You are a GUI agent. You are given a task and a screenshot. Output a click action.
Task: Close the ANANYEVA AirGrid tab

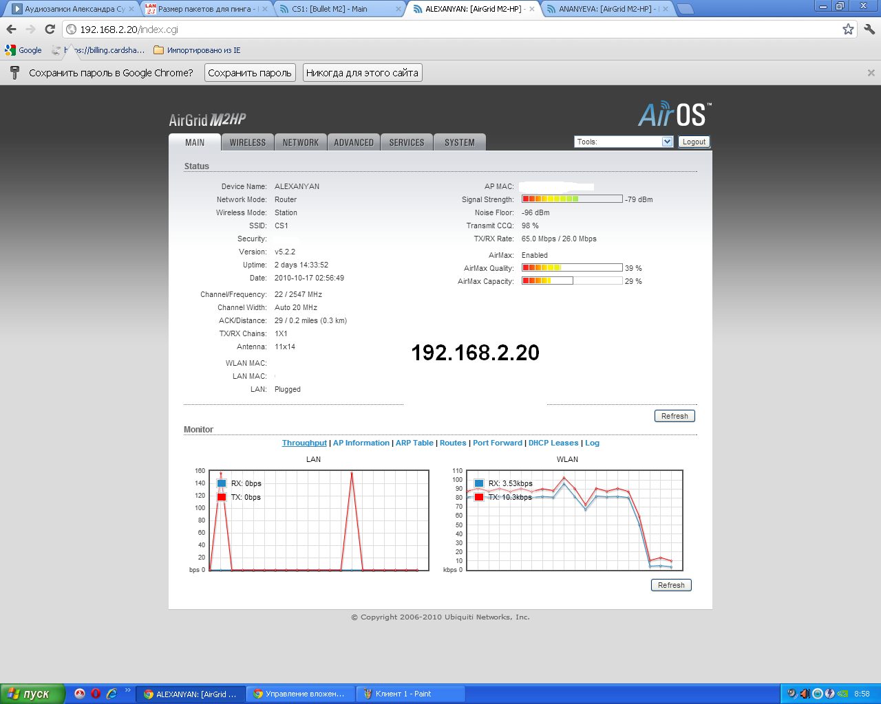tap(665, 9)
